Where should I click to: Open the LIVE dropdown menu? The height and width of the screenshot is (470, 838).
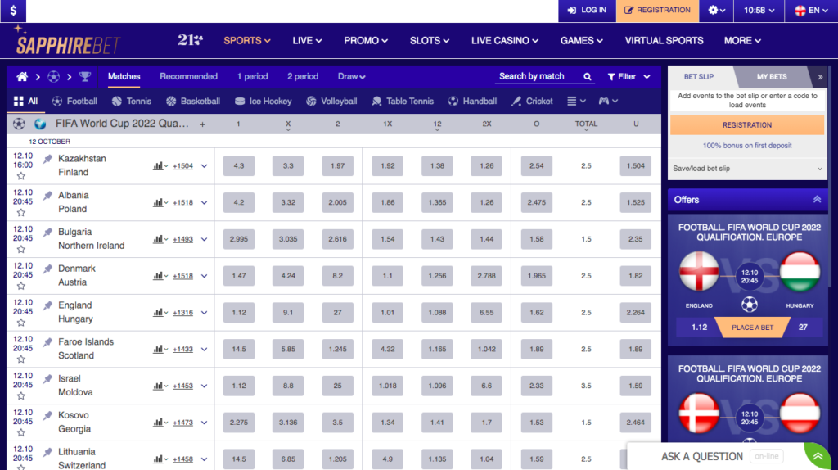click(307, 41)
